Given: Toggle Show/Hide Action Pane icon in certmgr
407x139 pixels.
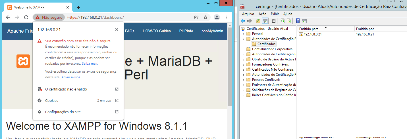Looking at the screenshot, I should click(x=304, y=21).
